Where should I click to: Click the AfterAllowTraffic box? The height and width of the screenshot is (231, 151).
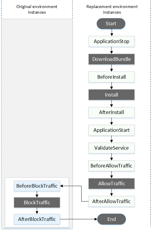point(112,201)
